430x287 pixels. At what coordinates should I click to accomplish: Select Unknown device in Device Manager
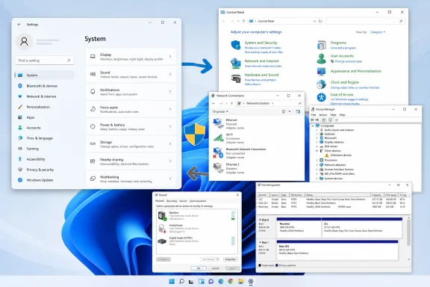pyautogui.click(x=340, y=155)
